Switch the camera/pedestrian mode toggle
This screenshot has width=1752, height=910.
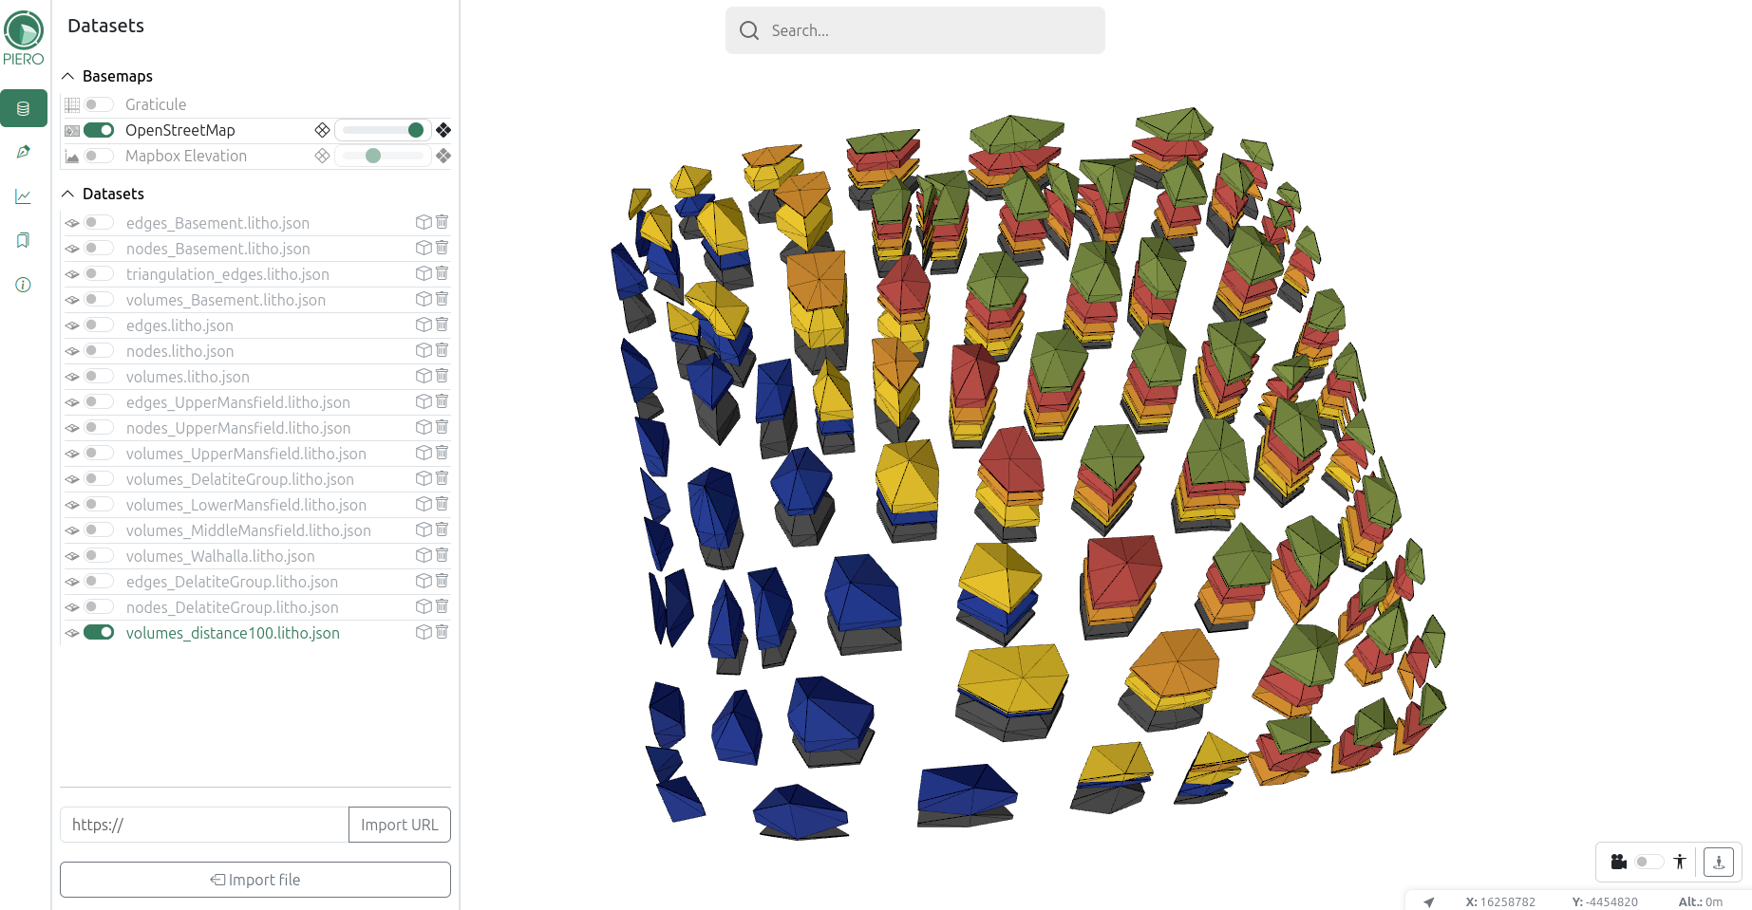(1649, 862)
